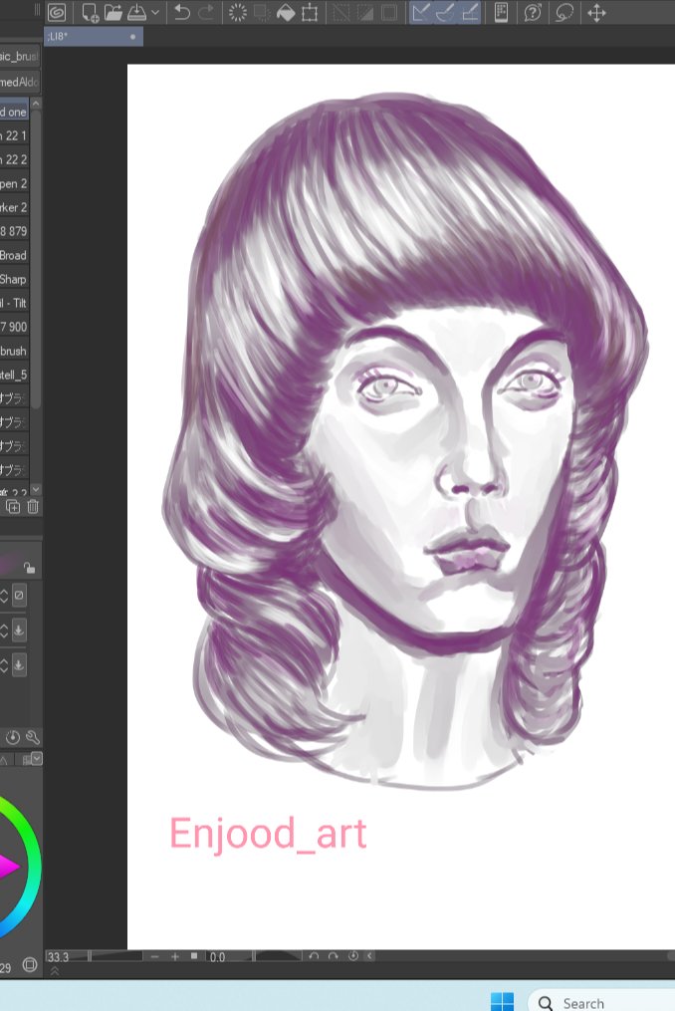This screenshot has height=1011, width=675.
Task: Switch to the ;LI8* document tab
Action: click(94, 37)
